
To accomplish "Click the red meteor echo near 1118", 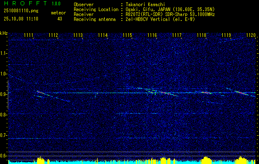I will click(206, 93).
